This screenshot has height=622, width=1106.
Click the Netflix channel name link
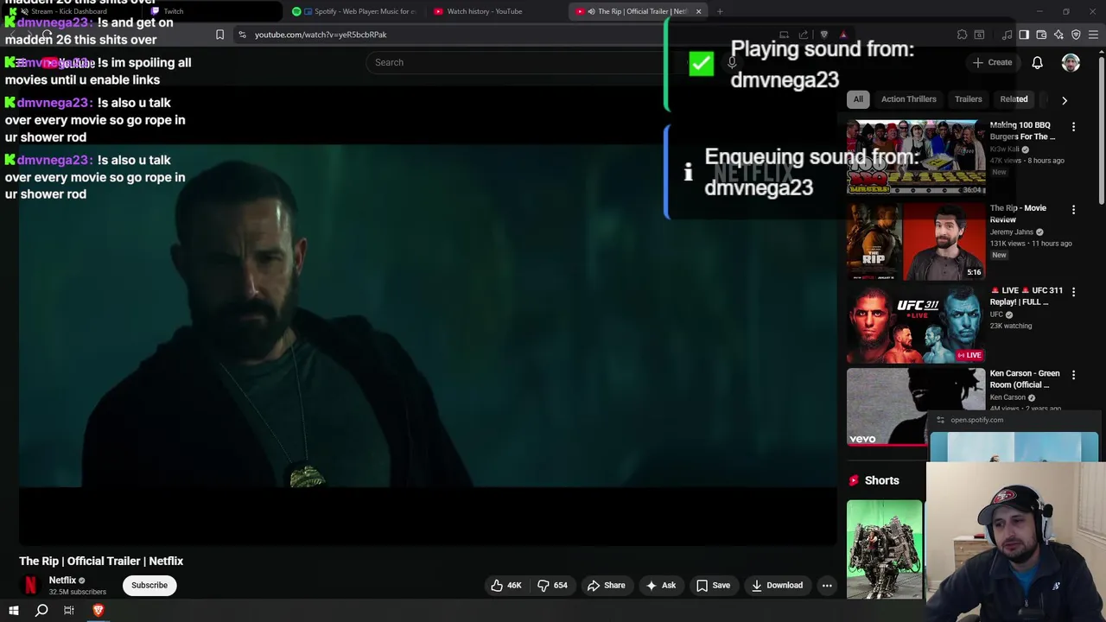pyautogui.click(x=62, y=581)
